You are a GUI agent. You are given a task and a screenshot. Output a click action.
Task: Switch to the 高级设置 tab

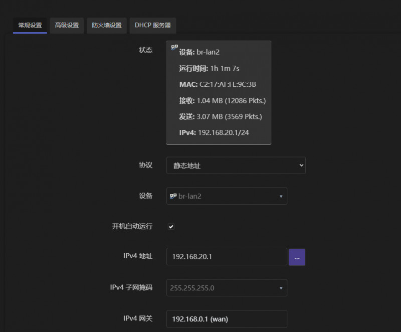(x=67, y=25)
